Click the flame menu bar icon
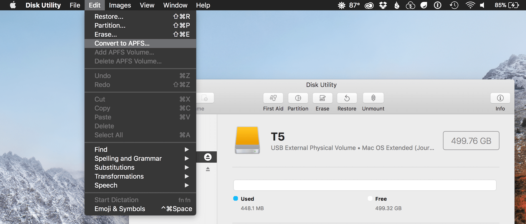 pos(397,5)
